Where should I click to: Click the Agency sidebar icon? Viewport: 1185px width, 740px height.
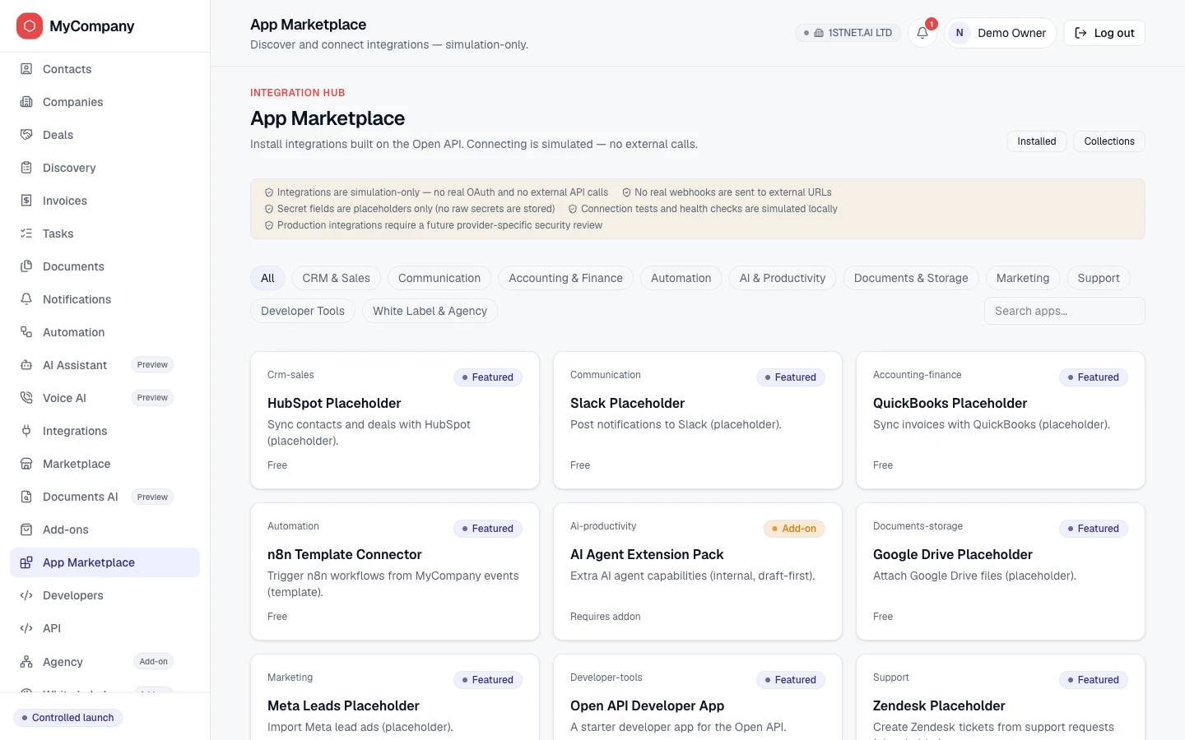(x=26, y=662)
